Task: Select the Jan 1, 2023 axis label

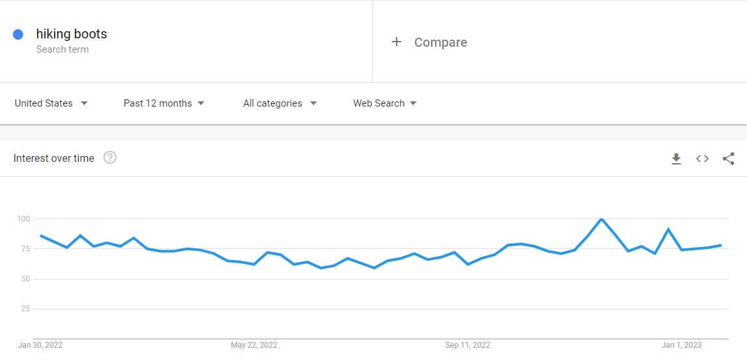Action: 682,345
